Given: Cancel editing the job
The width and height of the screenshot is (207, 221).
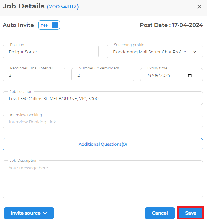Looking at the screenshot, I should tap(160, 213).
